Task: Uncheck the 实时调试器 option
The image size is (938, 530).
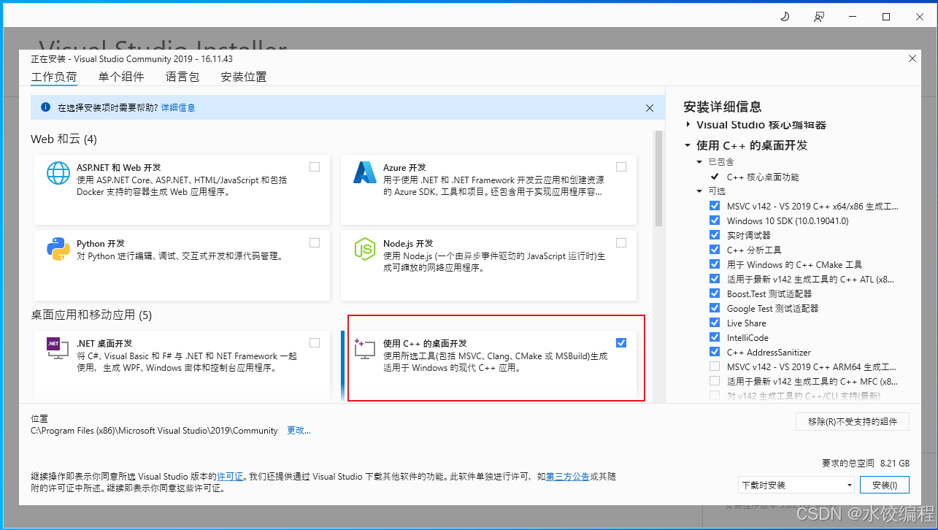Action: 715,235
